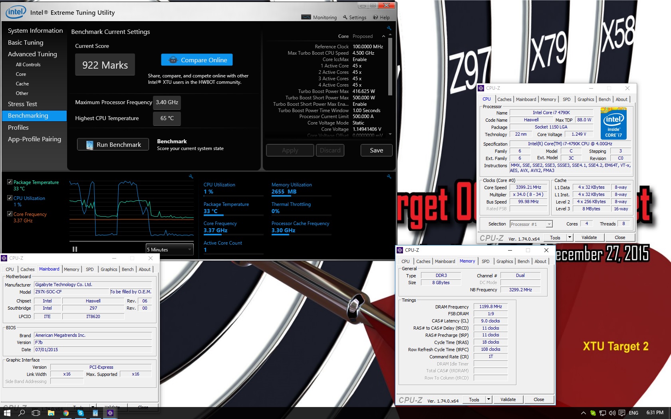Collapse the Proposed column chevron
This screenshot has width=671, height=419.
pos(384,36)
